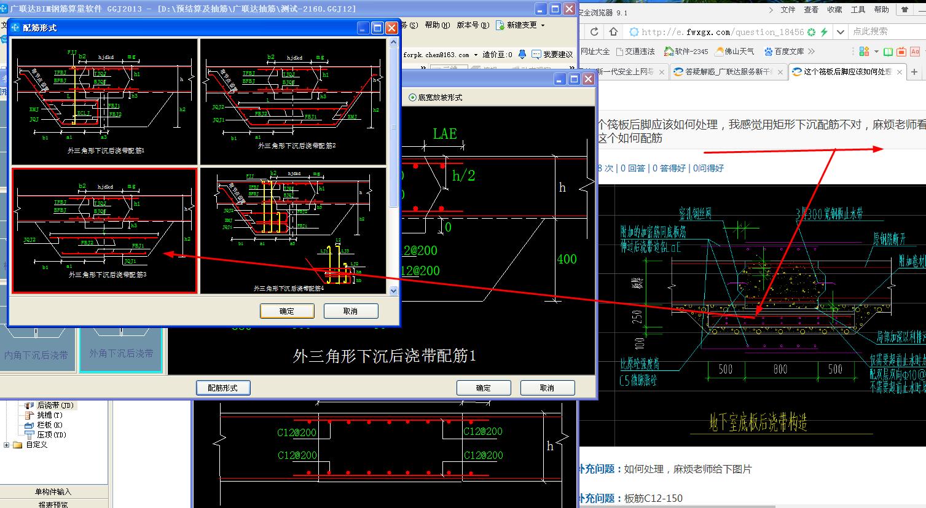926x508 pixels.
Task: Select 后浇带(JD) in component tree
Action: tap(55, 405)
